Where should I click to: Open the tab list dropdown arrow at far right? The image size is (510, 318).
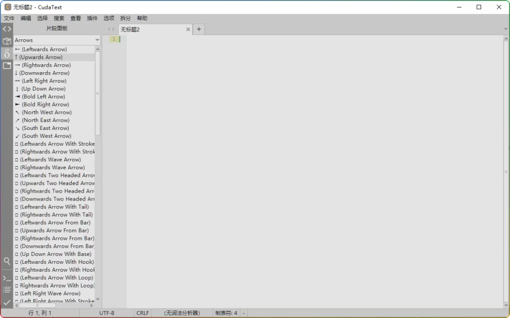(506, 29)
